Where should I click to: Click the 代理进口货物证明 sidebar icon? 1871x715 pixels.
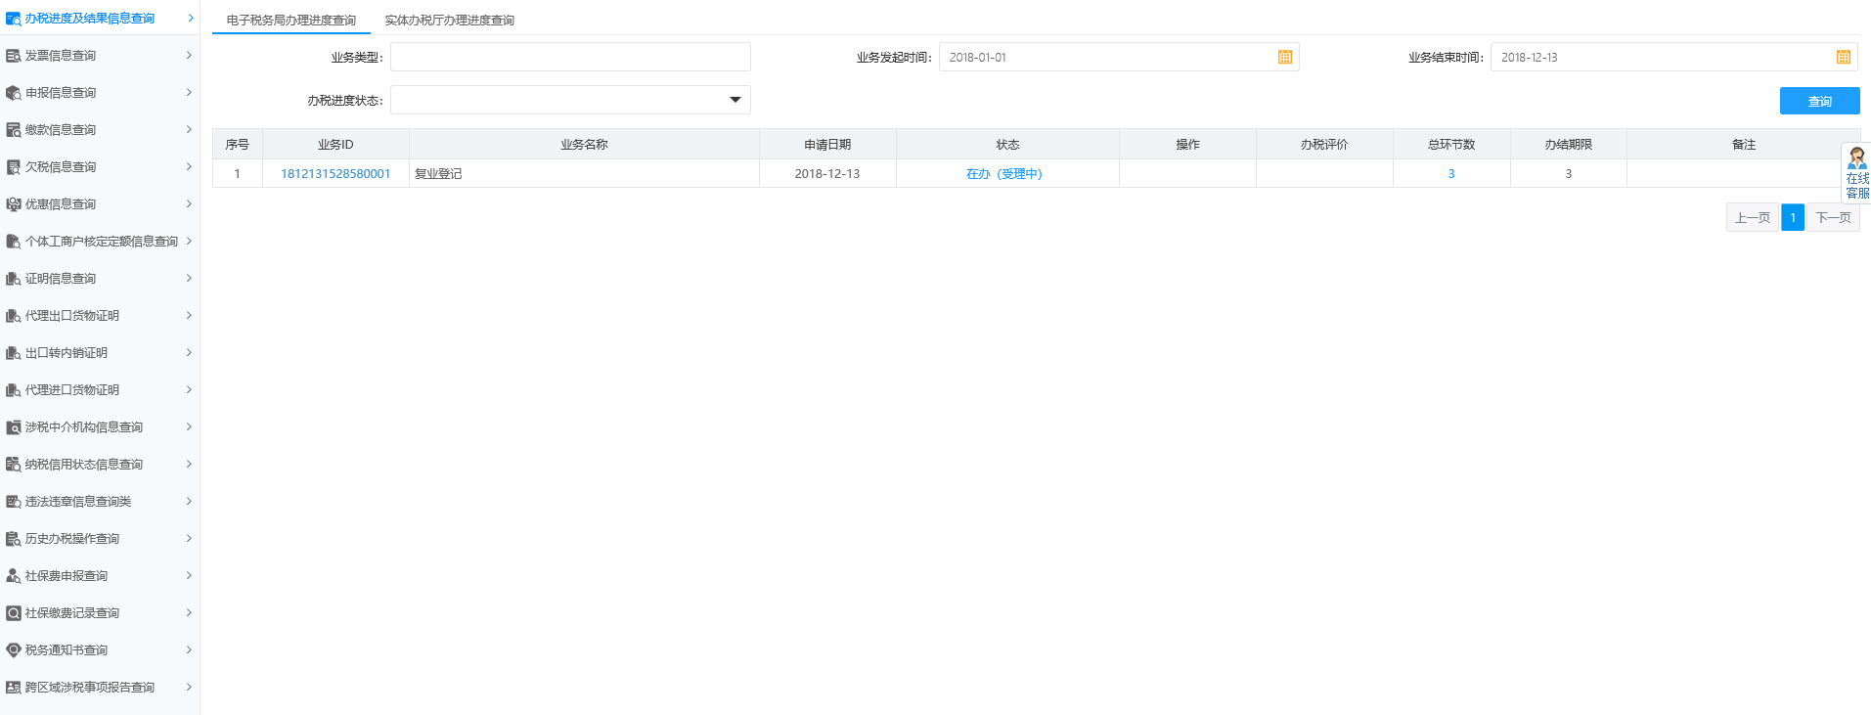(13, 390)
